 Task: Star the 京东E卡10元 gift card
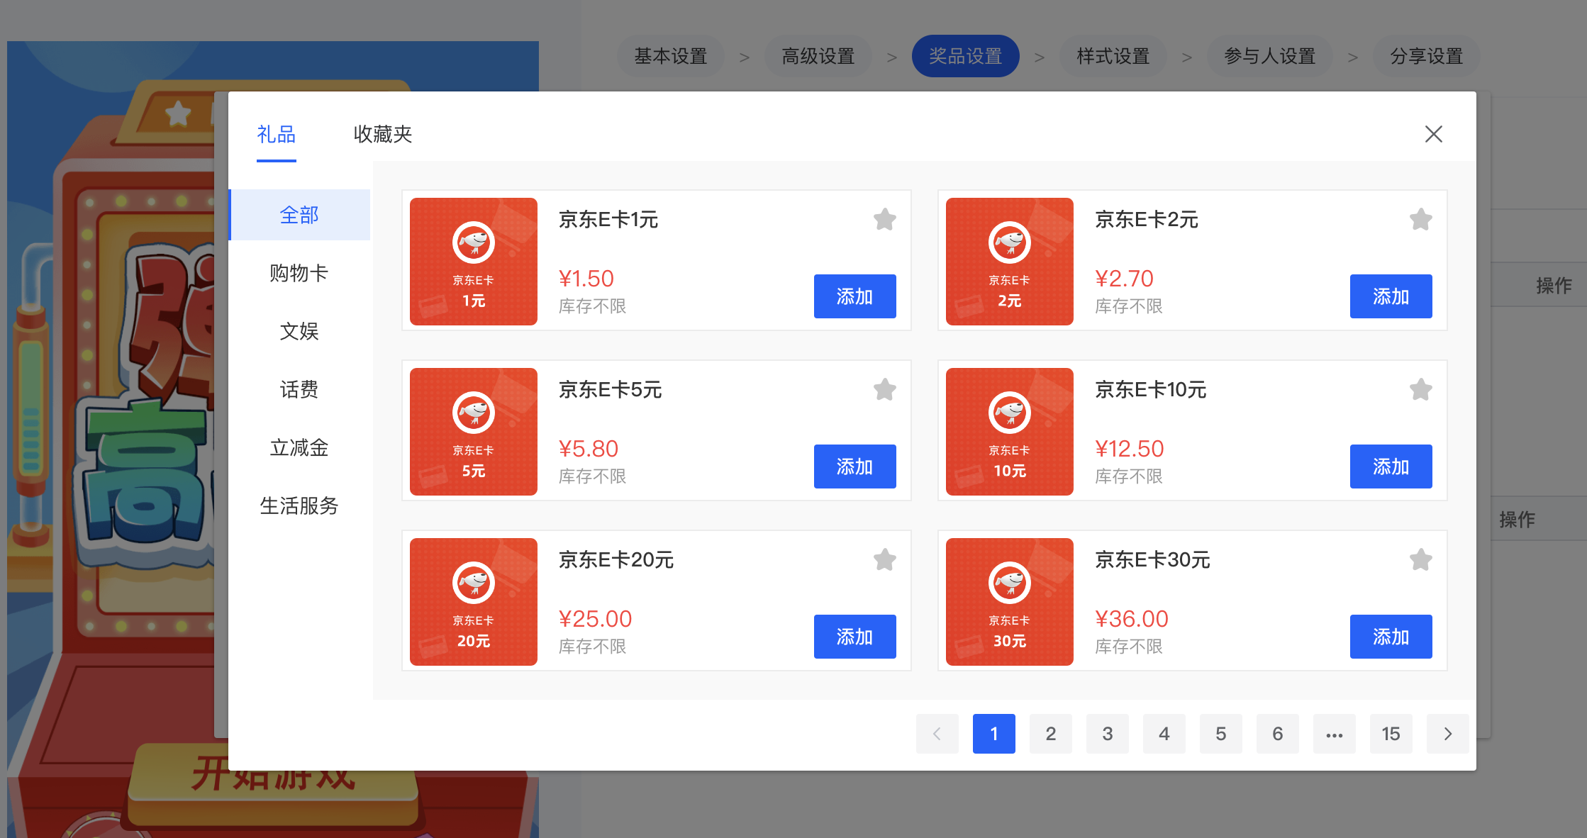point(1420,389)
